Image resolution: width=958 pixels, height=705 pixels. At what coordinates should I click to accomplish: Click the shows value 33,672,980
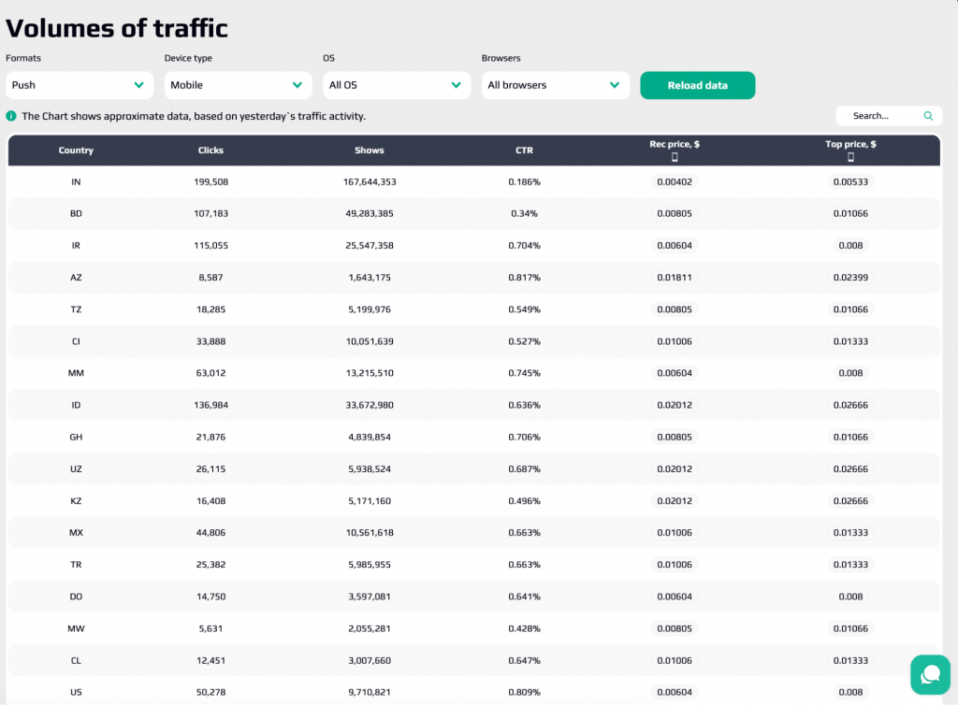[370, 405]
